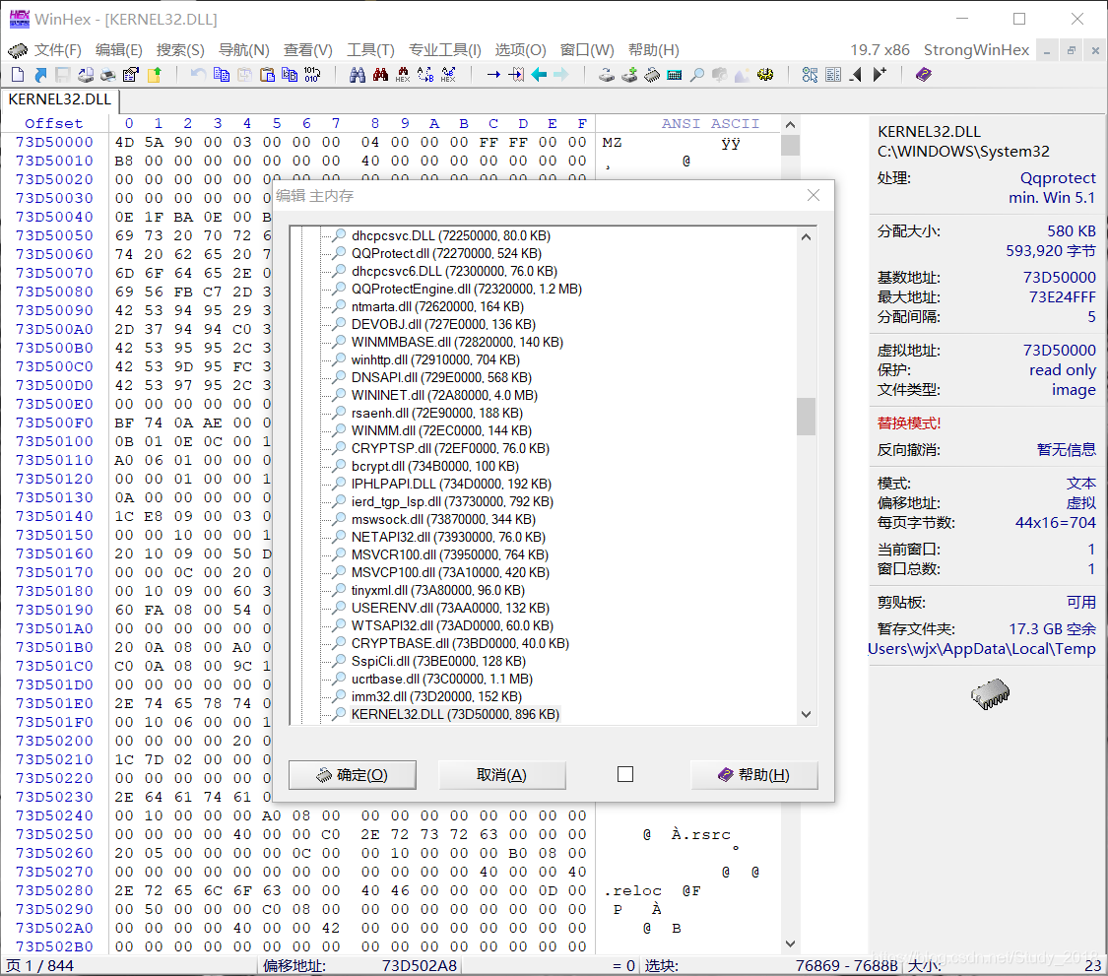Click the 文本 mode value in info panel
Screen dimensions: 1108x976
[x=1081, y=483]
